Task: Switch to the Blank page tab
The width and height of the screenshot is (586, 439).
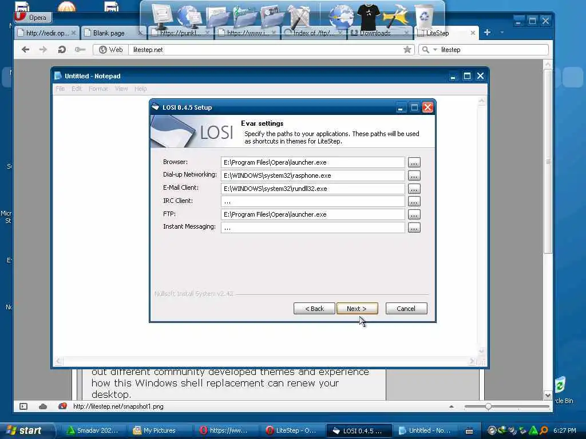Action: tap(112, 33)
